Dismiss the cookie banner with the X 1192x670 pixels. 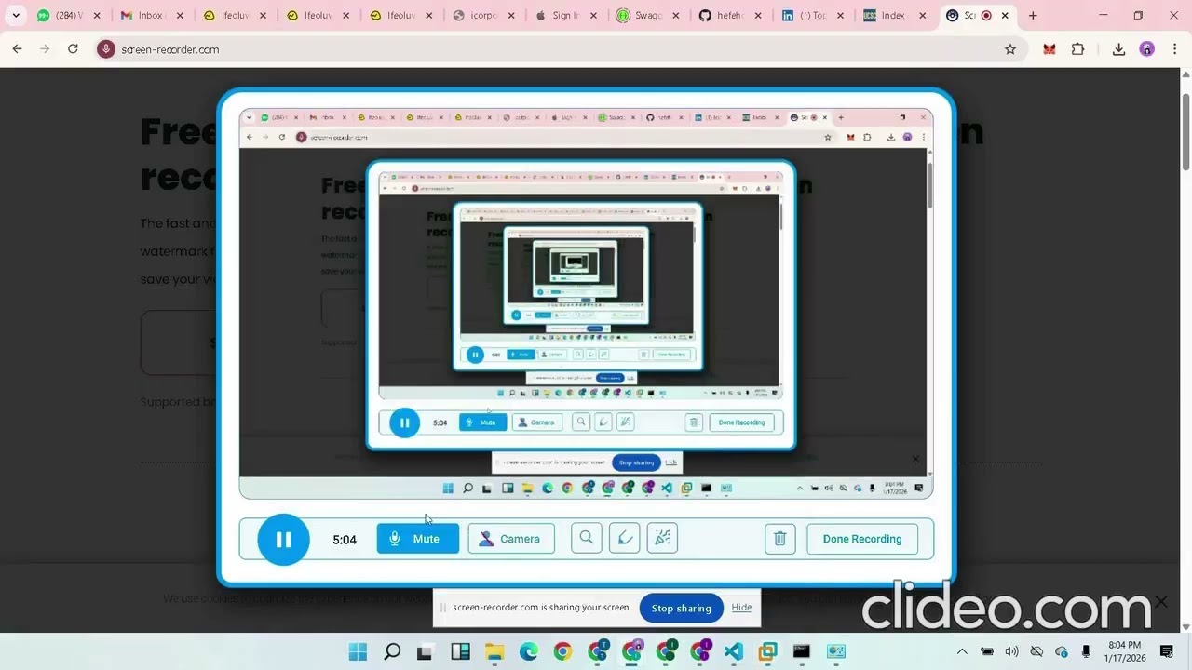(1160, 601)
